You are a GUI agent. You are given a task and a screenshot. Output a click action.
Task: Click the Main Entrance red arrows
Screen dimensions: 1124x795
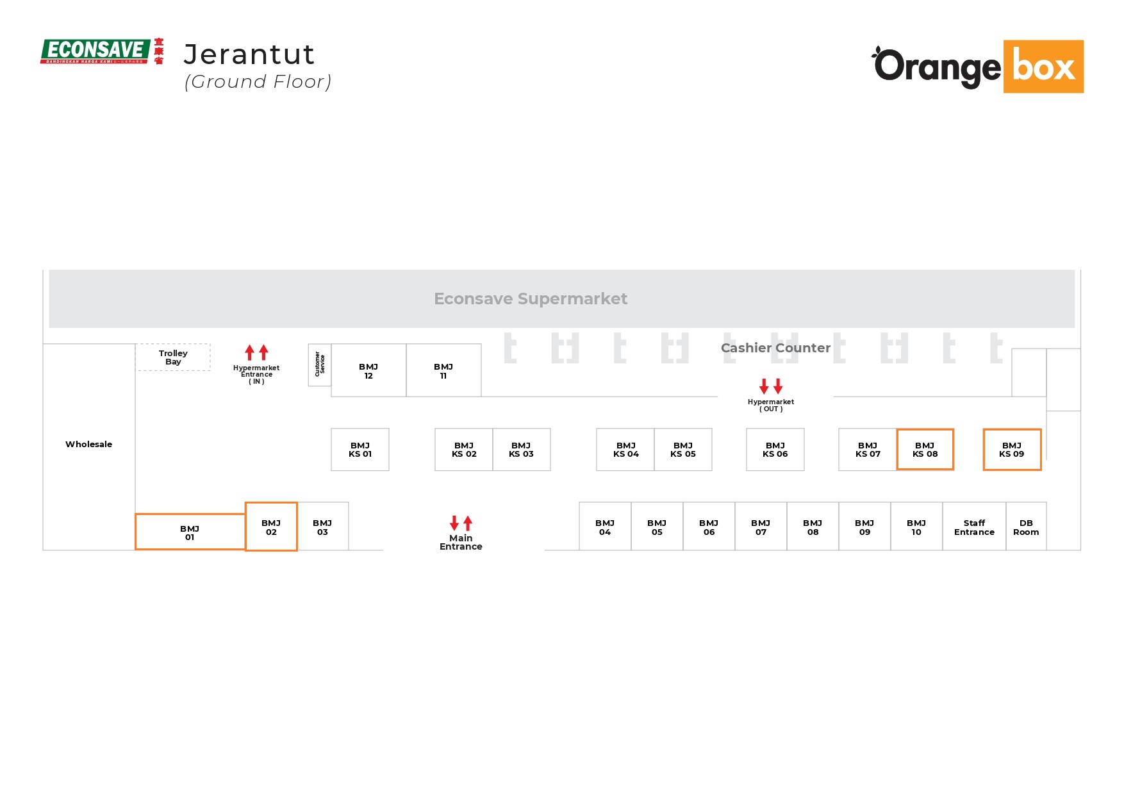[x=461, y=523]
